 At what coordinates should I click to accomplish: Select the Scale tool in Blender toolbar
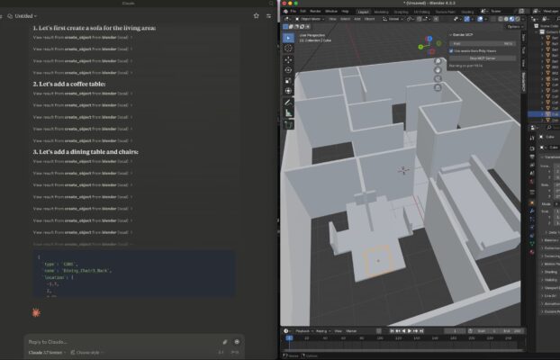(288, 80)
